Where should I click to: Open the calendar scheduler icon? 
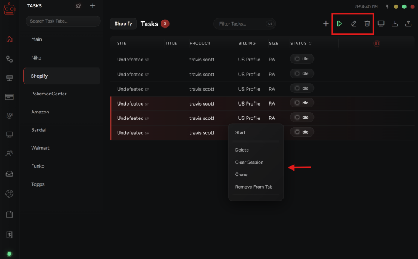tap(10, 214)
